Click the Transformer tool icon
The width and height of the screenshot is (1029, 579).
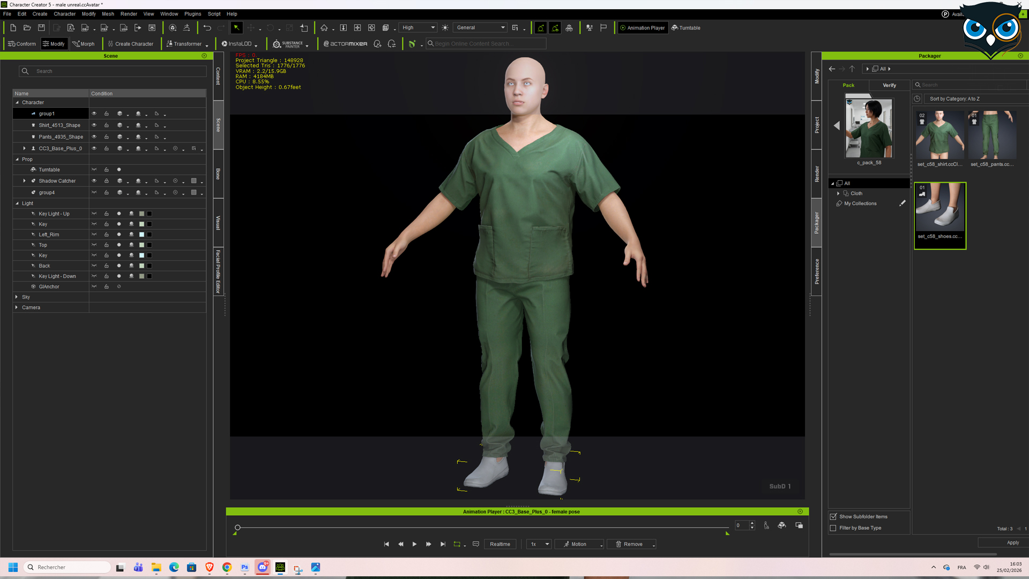tap(184, 44)
